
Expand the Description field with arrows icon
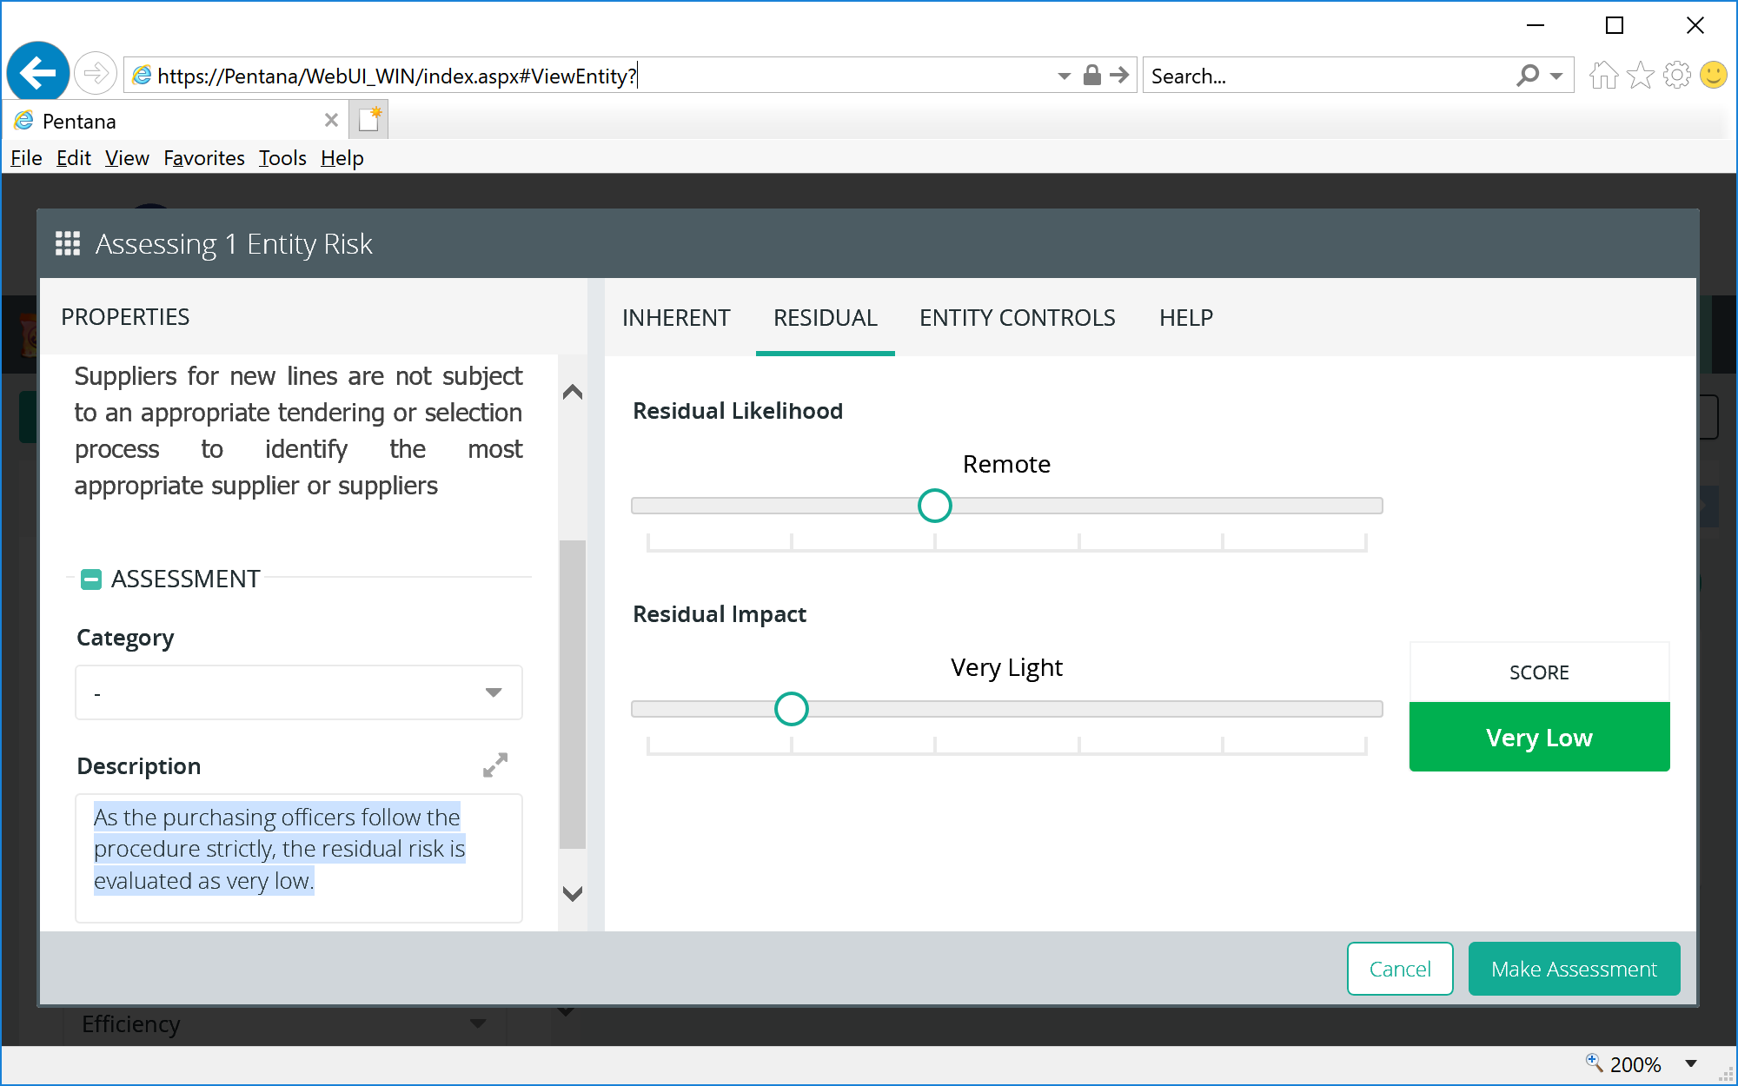(494, 765)
